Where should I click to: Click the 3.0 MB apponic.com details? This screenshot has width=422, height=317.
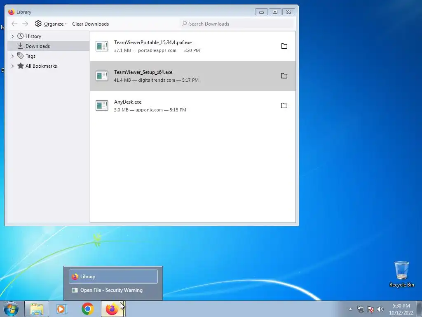click(x=150, y=110)
